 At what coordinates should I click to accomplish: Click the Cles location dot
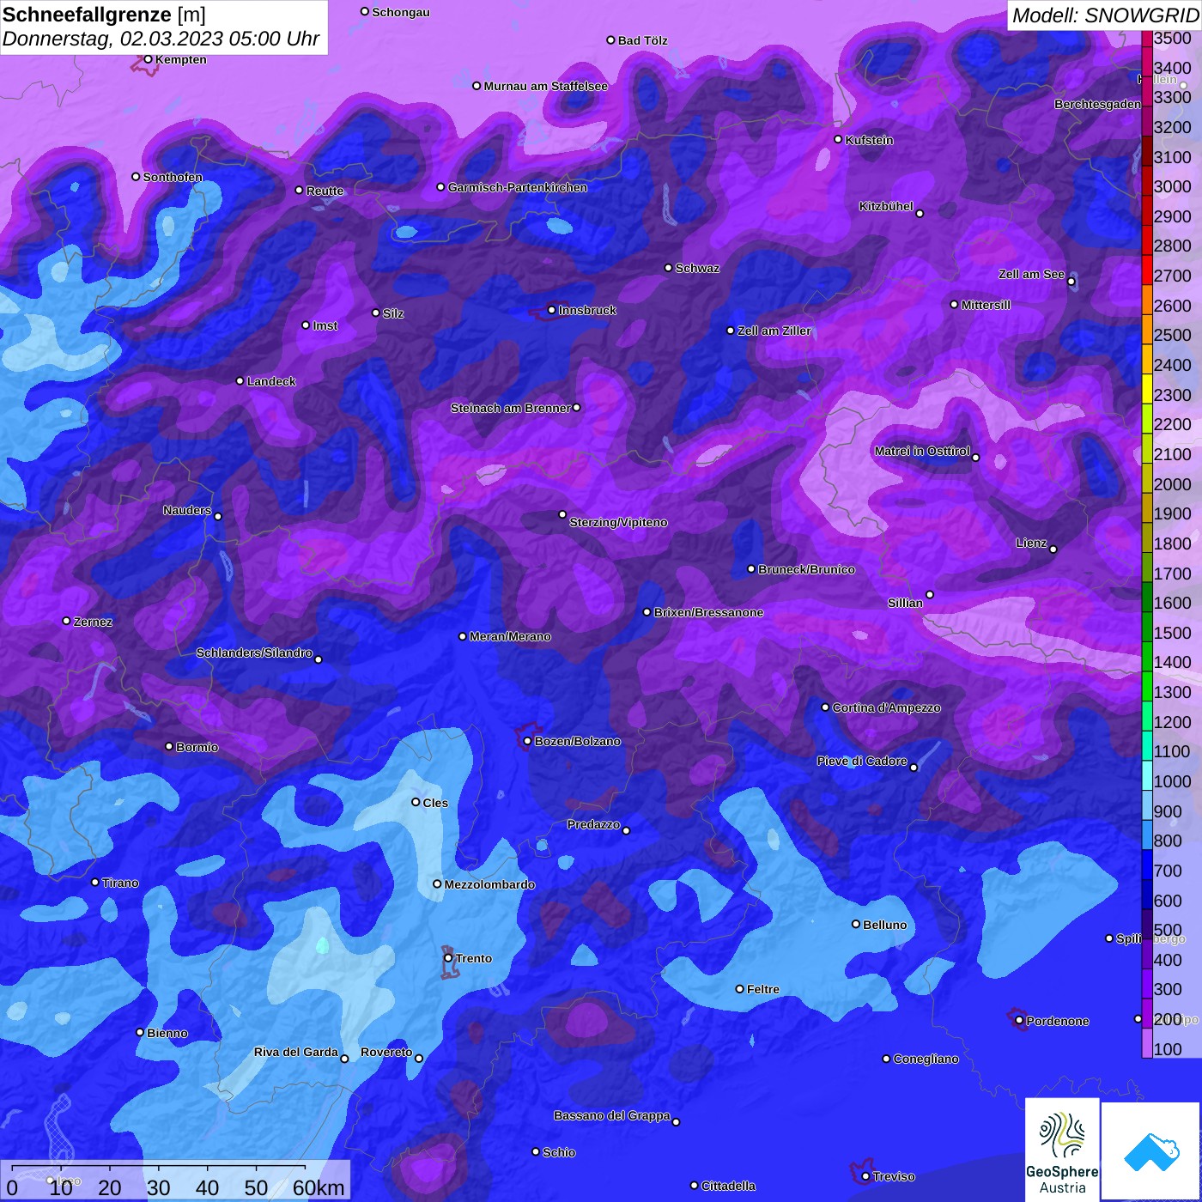click(416, 802)
